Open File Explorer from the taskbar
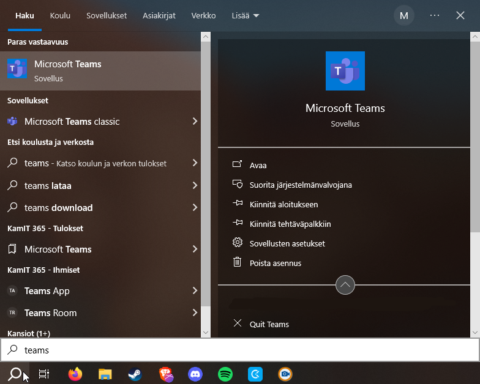 105,374
